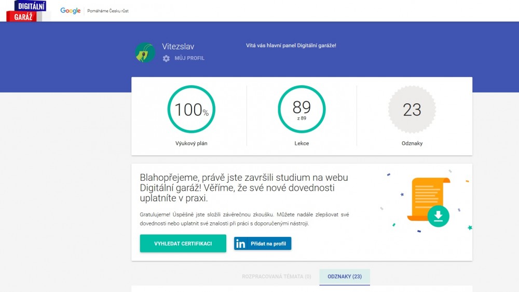Image resolution: width=519 pixels, height=292 pixels.
Task: Click the certificate download icon
Action: click(438, 216)
